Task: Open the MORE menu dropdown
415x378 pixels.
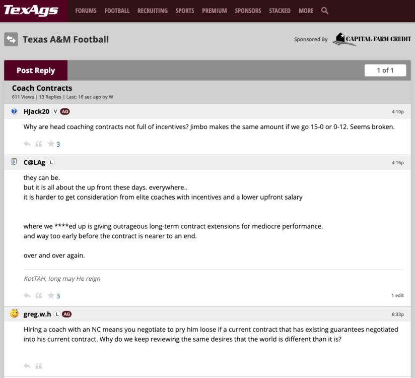Action: click(x=306, y=10)
